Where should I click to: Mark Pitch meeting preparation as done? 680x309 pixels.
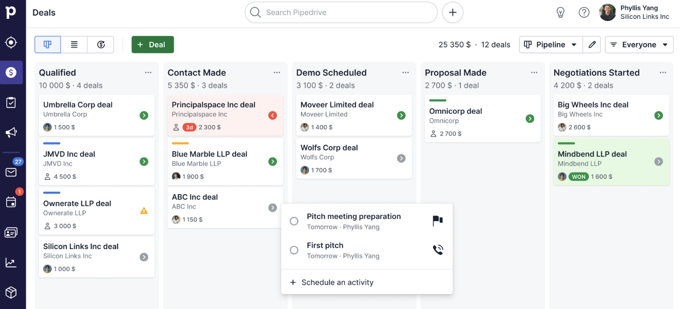click(294, 221)
